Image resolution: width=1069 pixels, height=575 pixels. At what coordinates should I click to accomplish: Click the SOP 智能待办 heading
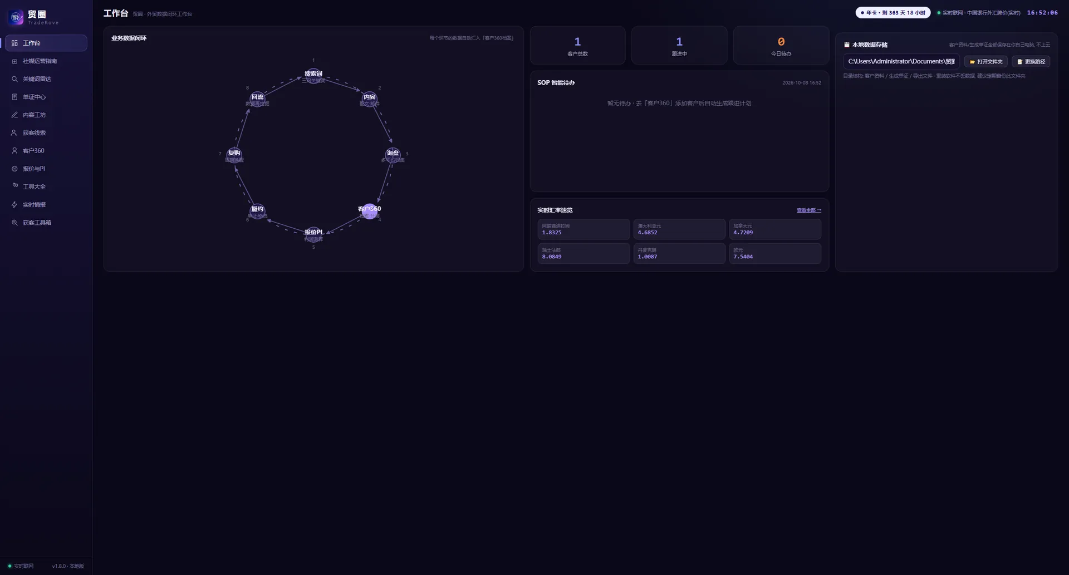pos(556,83)
